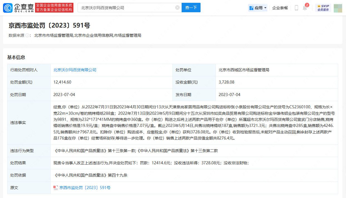Select the 违法行为类型 law text
Screen dimensions: 346x198
[x=135, y=151]
